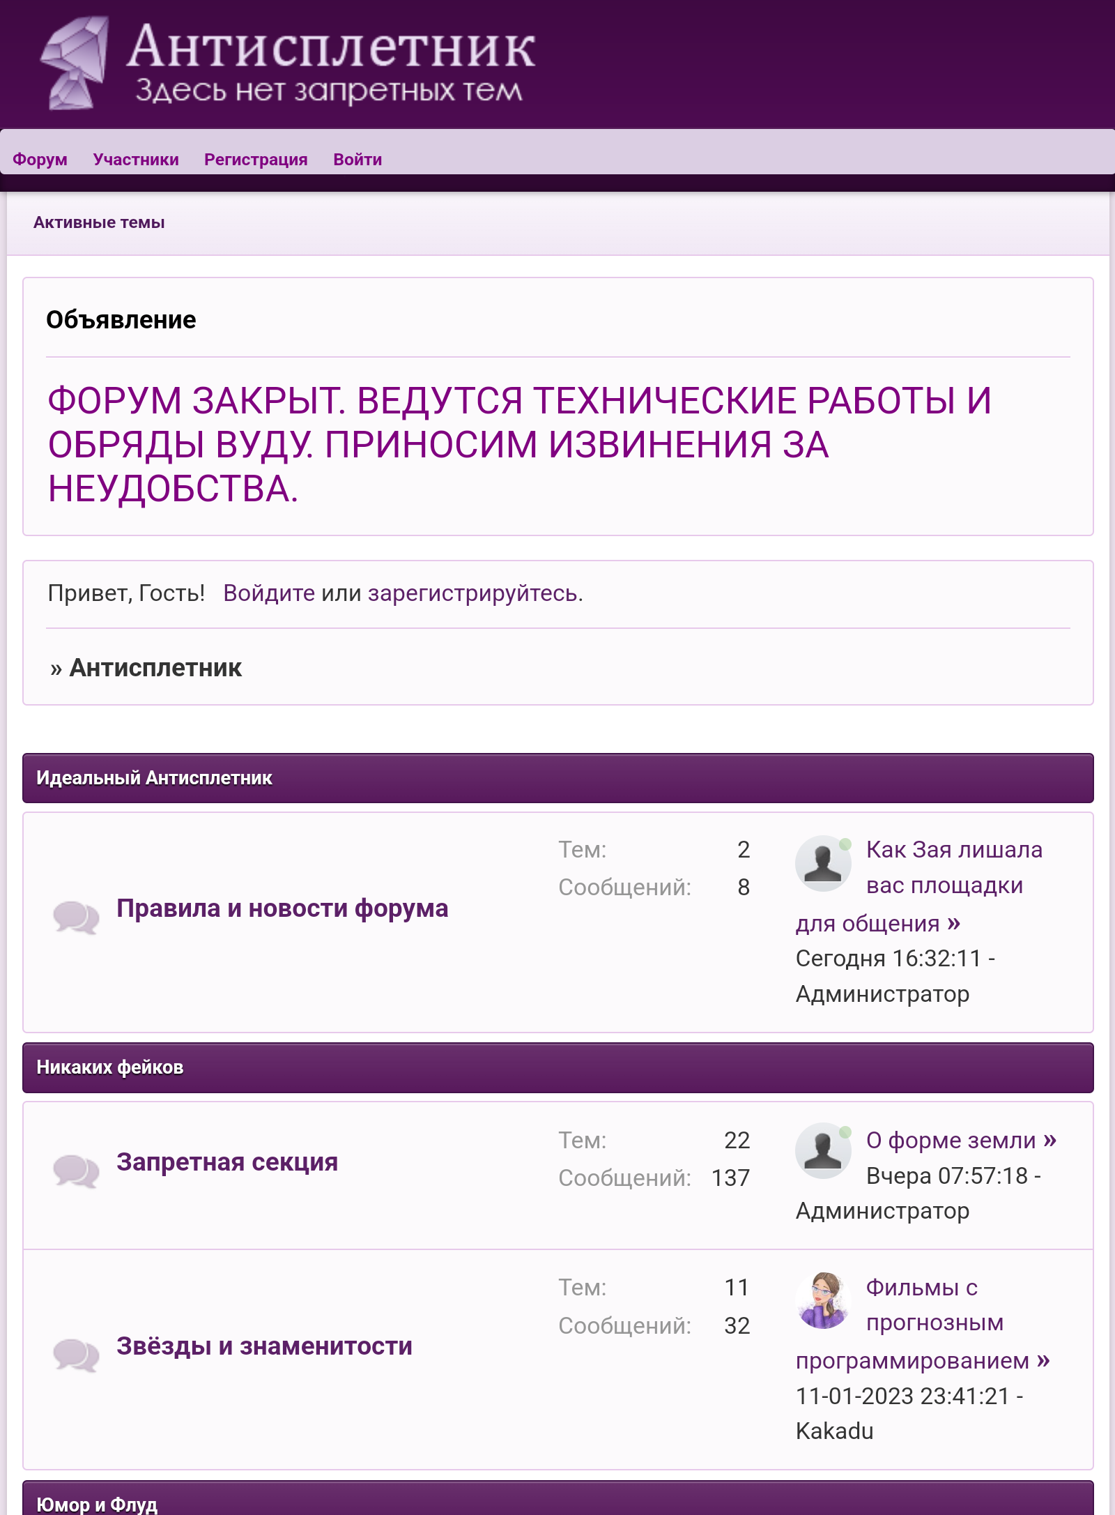
Task: Click message count 137 in Запретная секция
Action: click(730, 1178)
